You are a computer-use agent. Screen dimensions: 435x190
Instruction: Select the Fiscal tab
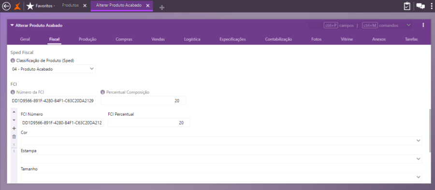54,40
